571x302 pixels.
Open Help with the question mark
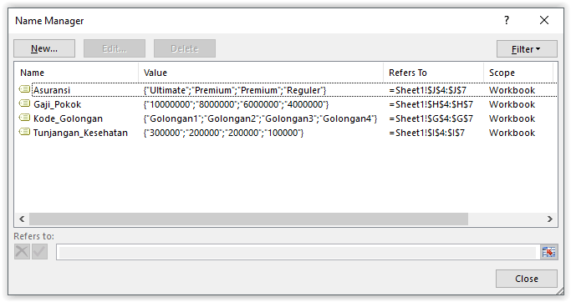point(507,20)
